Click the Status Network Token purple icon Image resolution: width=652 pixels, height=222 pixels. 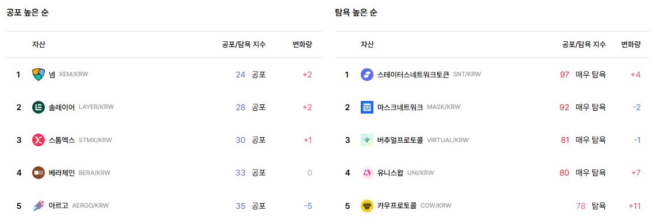click(x=367, y=75)
